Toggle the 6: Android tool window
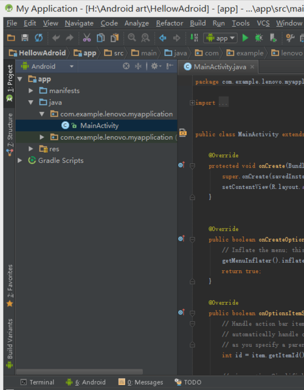This screenshot has width=304, height=390. tap(86, 382)
